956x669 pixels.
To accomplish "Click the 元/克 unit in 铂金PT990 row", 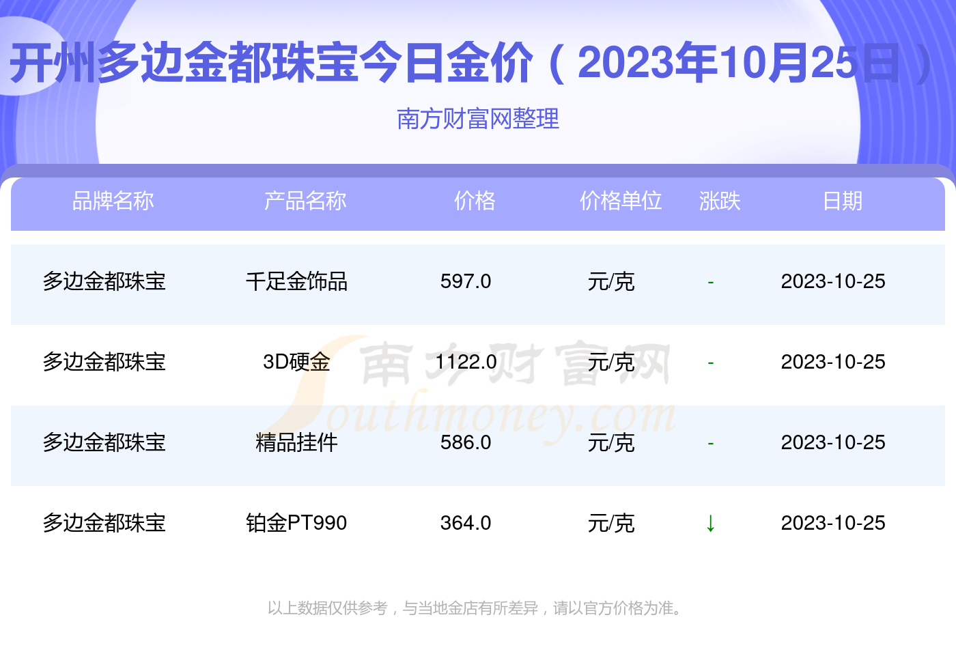I will 611,523.
